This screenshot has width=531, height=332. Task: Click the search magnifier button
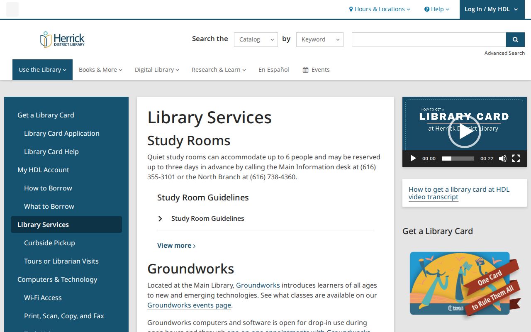[x=515, y=39]
